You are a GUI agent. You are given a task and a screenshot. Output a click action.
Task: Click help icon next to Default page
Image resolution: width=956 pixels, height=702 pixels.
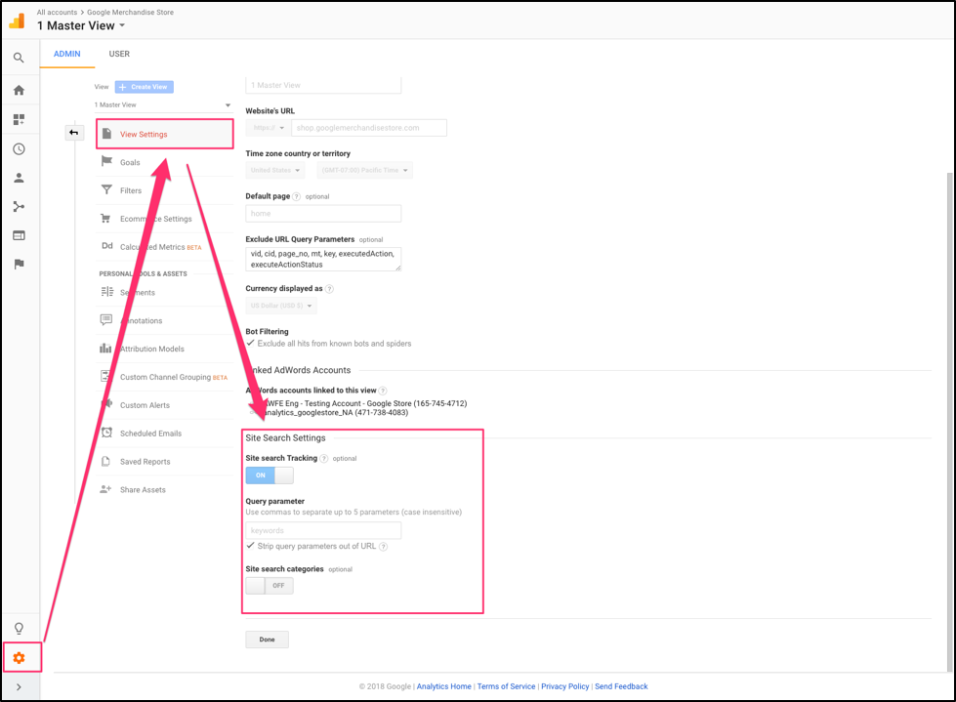(296, 196)
